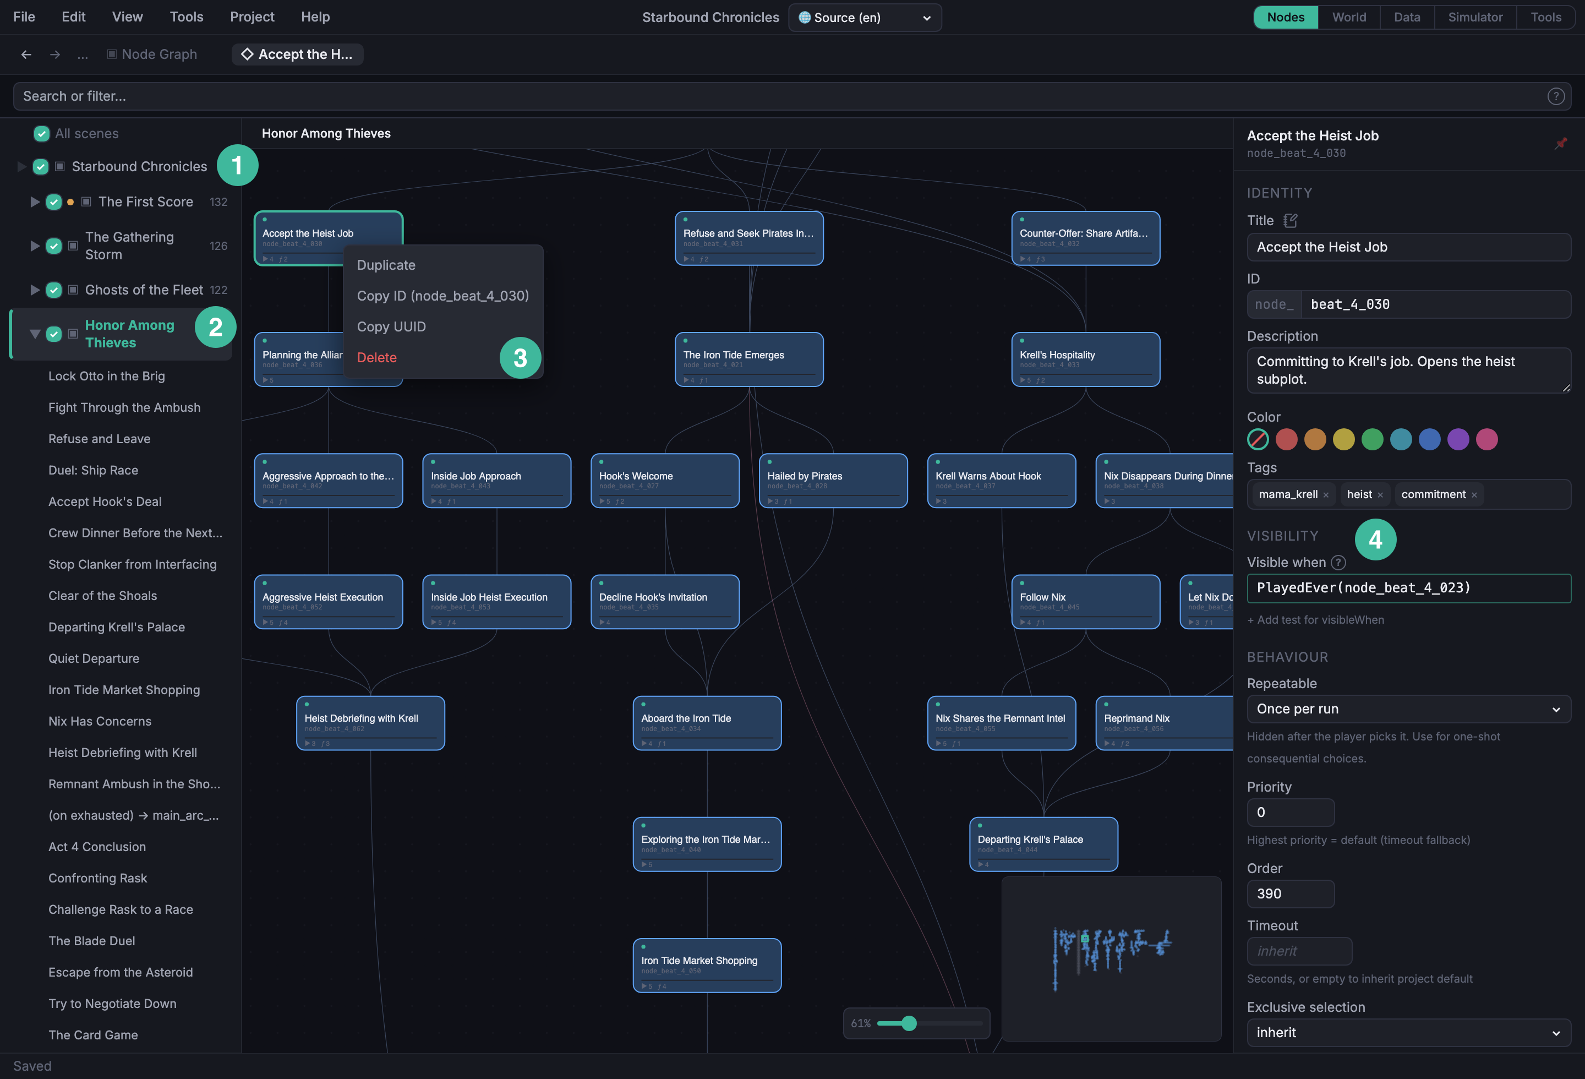1585x1079 pixels.
Task: Select the purple color swatch
Action: pos(1458,440)
